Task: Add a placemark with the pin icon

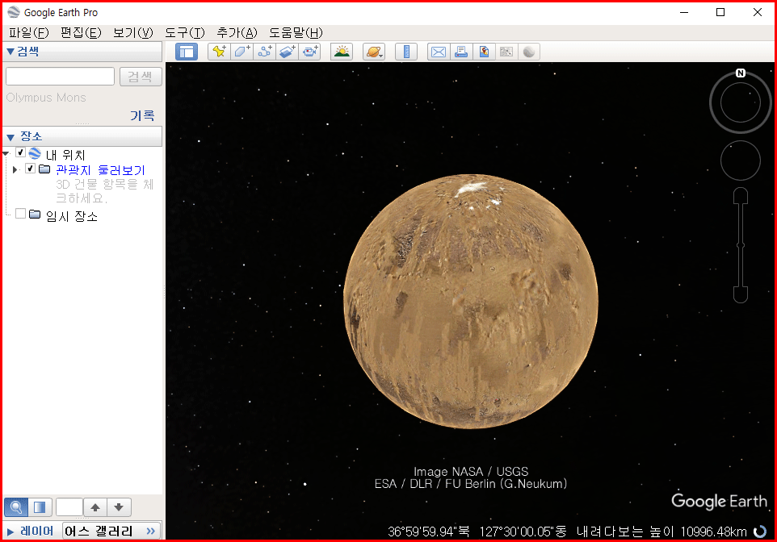Action: coord(219,52)
